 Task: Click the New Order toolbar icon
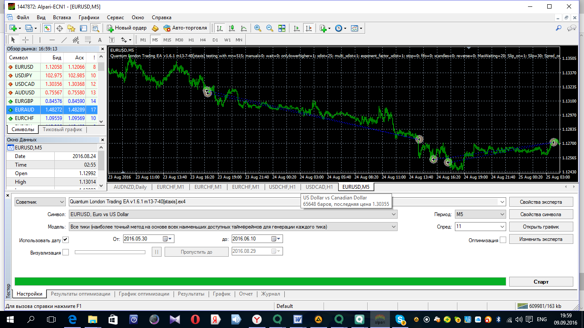pos(127,28)
